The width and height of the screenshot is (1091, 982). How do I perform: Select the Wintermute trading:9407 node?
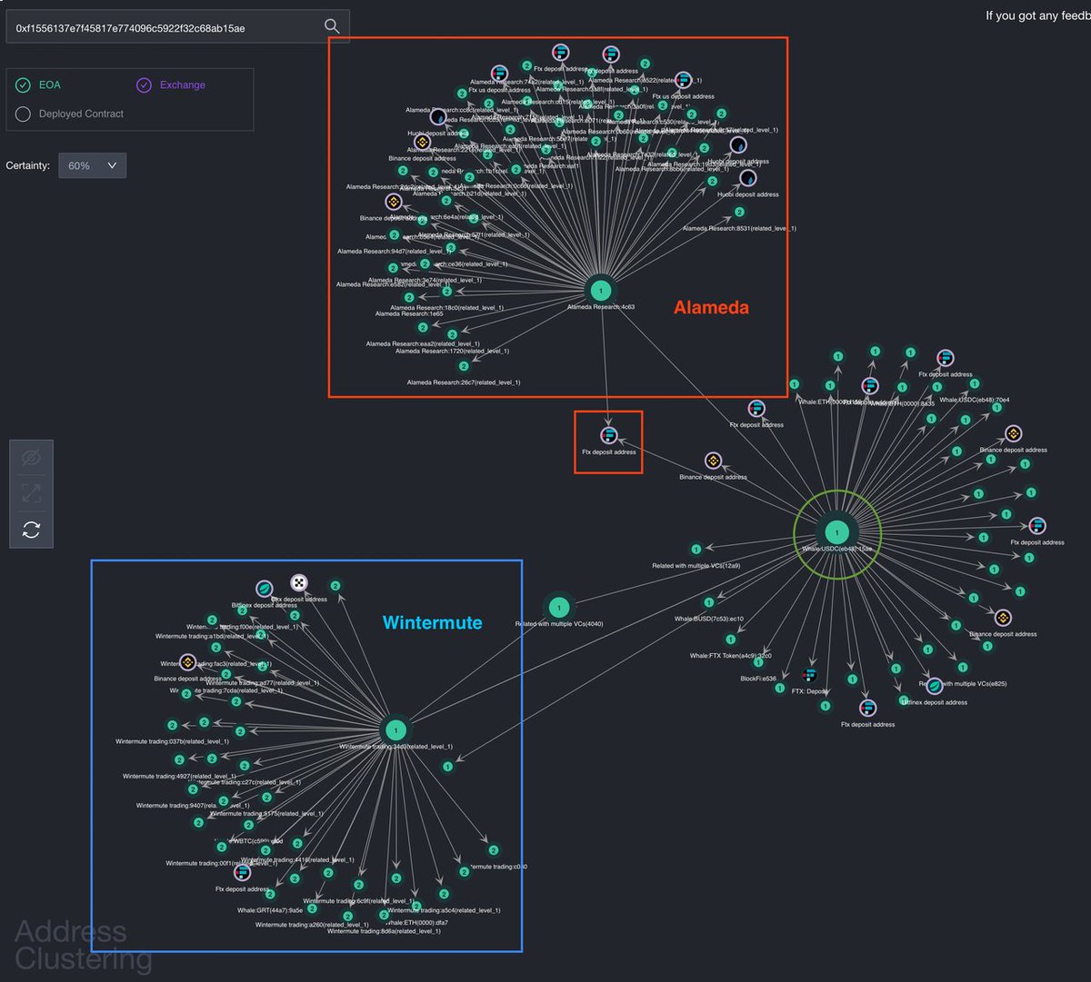(x=193, y=789)
